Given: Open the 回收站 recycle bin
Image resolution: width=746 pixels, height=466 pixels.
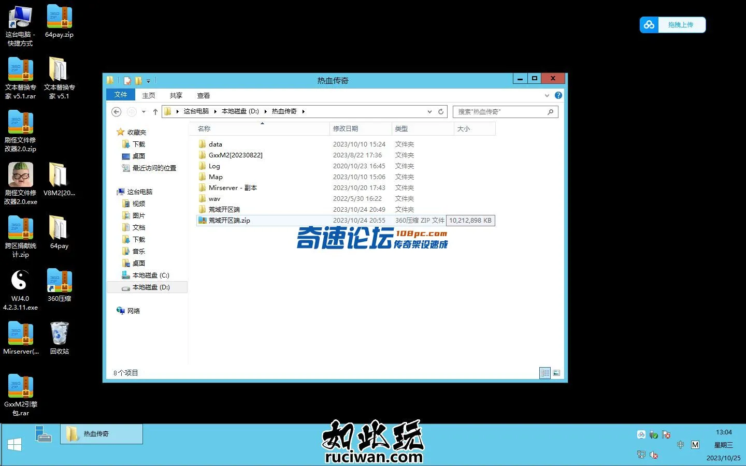Looking at the screenshot, I should pyautogui.click(x=59, y=339).
